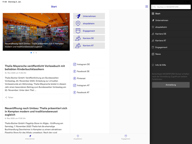The height and width of the screenshot is (144, 192).
Task: Select the first carousel page dot
Action: click(x=31, y=53)
